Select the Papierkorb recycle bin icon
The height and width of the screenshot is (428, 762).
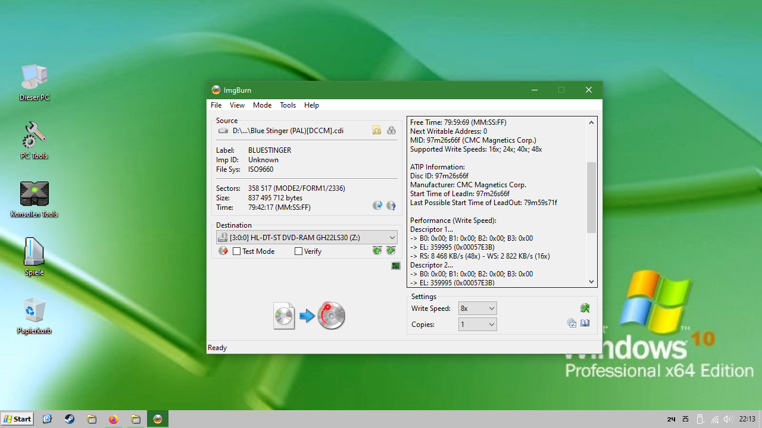(x=35, y=316)
